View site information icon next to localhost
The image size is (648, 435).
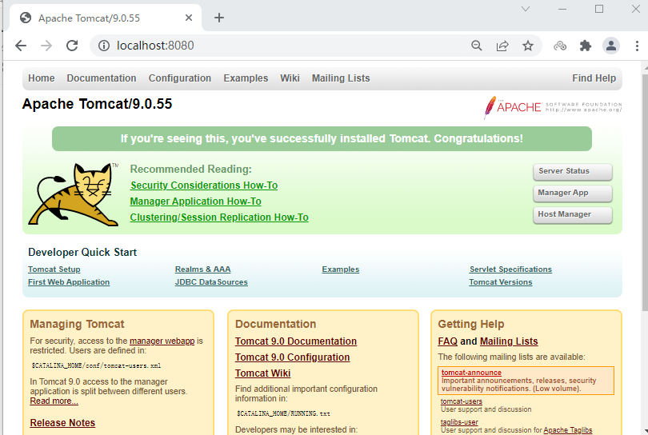[x=104, y=46]
